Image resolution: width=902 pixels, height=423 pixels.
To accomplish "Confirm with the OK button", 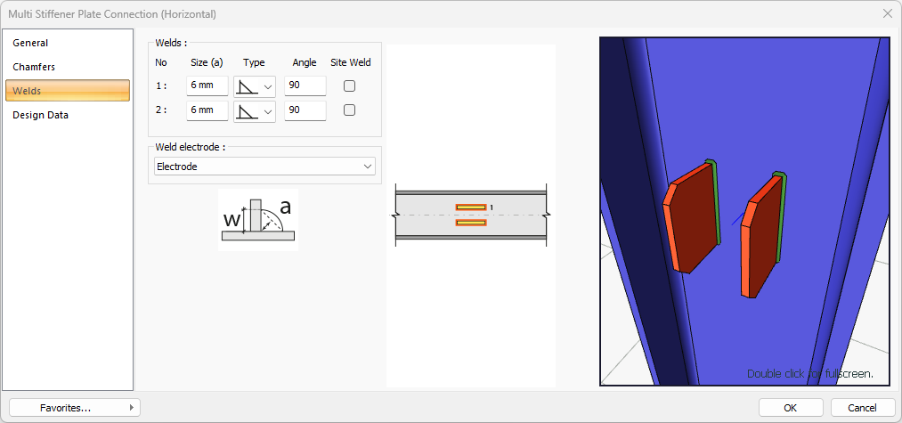I will [x=791, y=408].
